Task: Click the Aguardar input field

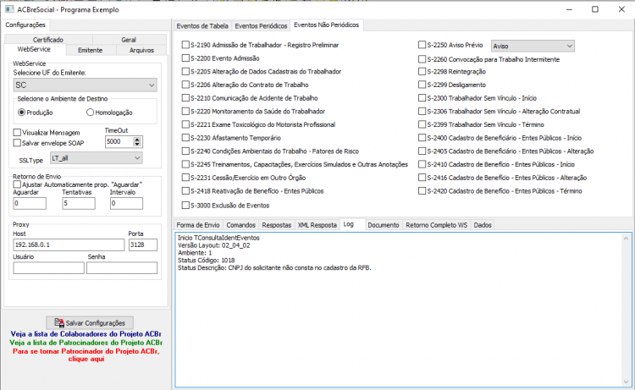Action: pyautogui.click(x=30, y=204)
